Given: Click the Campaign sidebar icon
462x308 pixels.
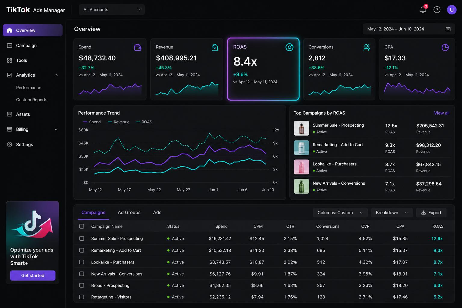Looking at the screenshot, I should (10, 45).
